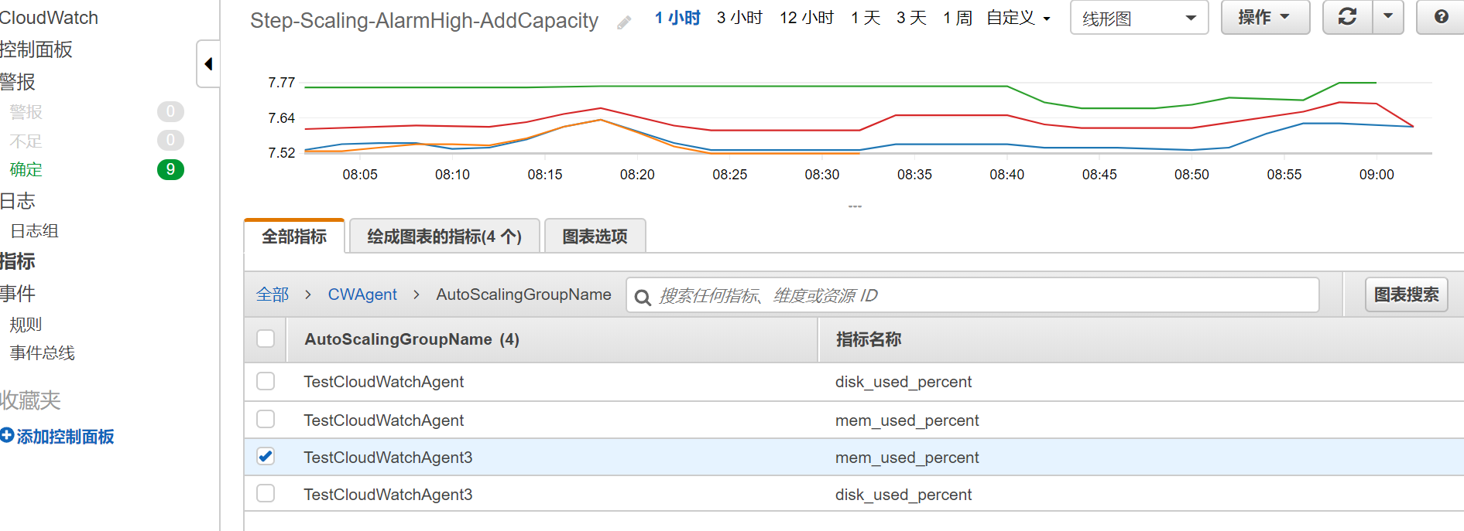
Task: Go to CWAgent breadcrumb link
Action: tap(362, 294)
